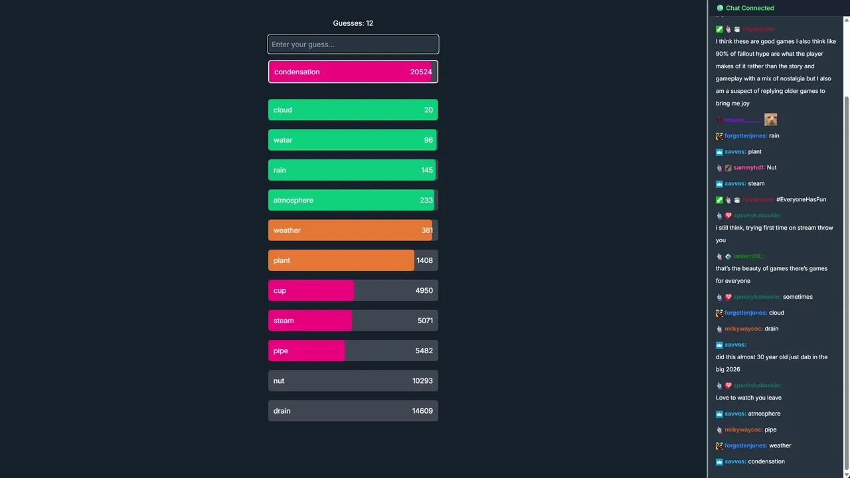
Task: Click the green Chat Connected status dot
Action: point(720,8)
